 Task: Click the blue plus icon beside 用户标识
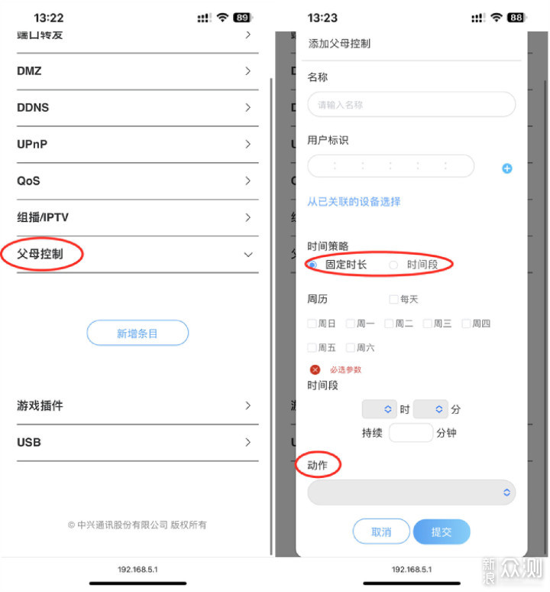(x=507, y=168)
